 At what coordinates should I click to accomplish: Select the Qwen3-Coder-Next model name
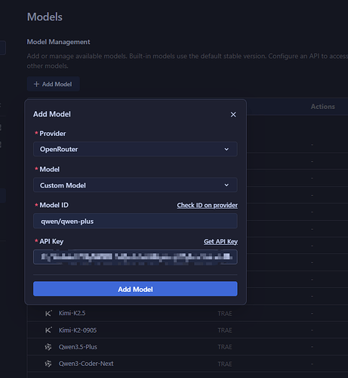click(x=86, y=364)
